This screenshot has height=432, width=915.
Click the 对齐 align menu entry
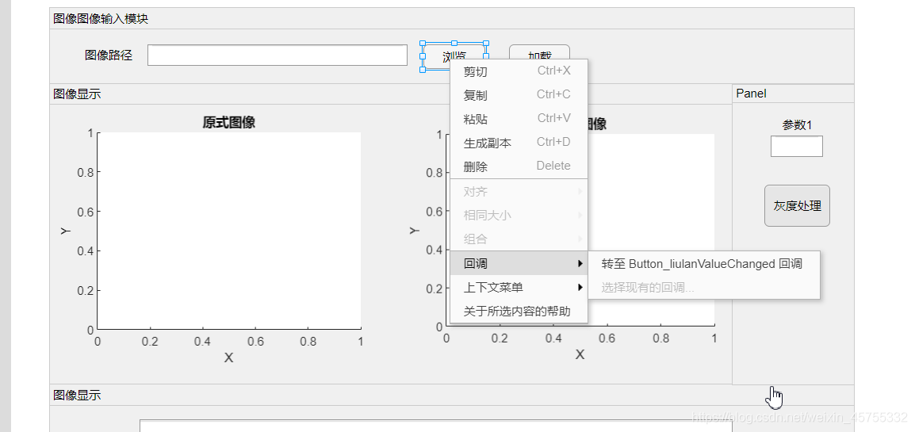(519, 191)
